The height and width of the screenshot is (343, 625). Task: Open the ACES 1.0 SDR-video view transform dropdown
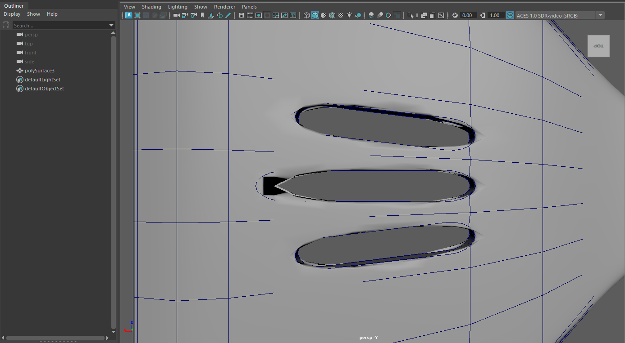point(560,15)
